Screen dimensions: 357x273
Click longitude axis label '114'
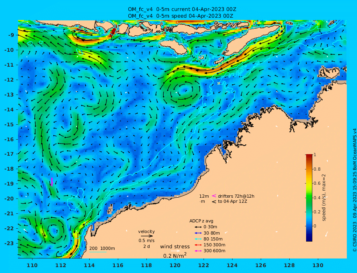tap(90, 265)
